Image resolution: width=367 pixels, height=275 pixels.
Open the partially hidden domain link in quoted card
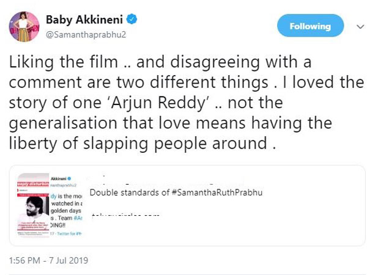point(126,216)
